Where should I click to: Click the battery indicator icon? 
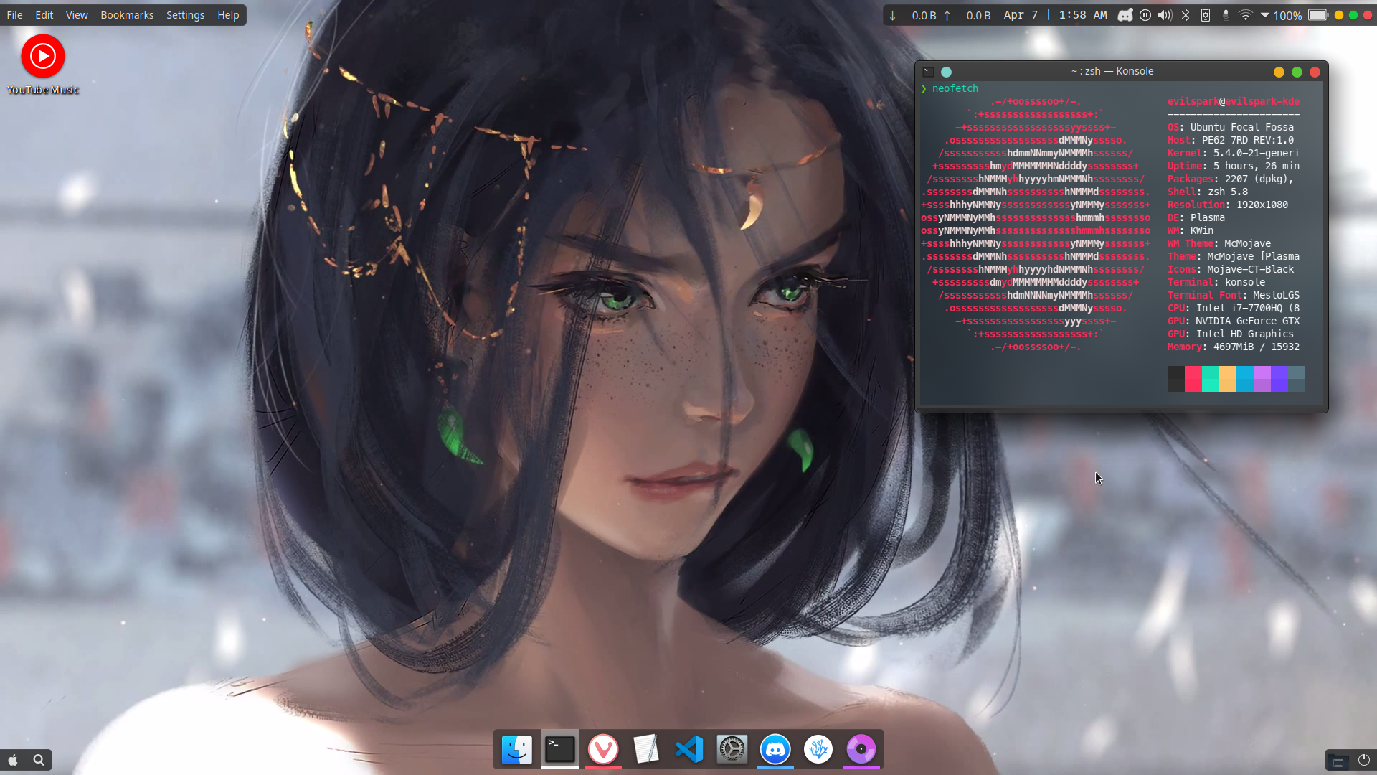(x=1318, y=15)
